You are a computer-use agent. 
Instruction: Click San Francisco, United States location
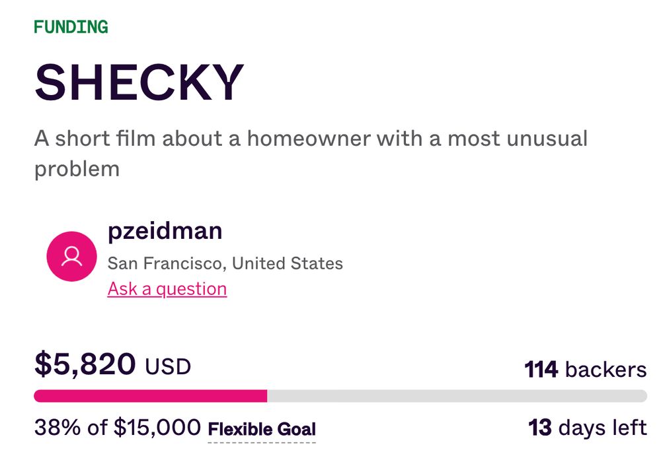225,263
